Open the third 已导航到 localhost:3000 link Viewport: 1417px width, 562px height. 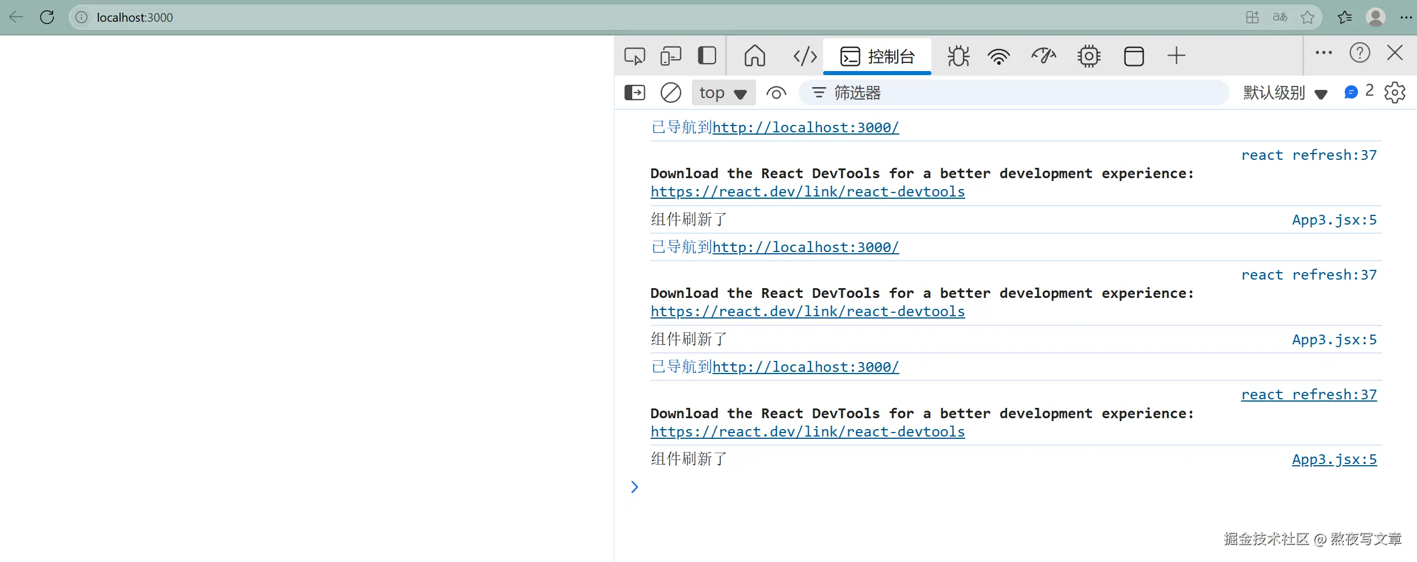pos(805,367)
